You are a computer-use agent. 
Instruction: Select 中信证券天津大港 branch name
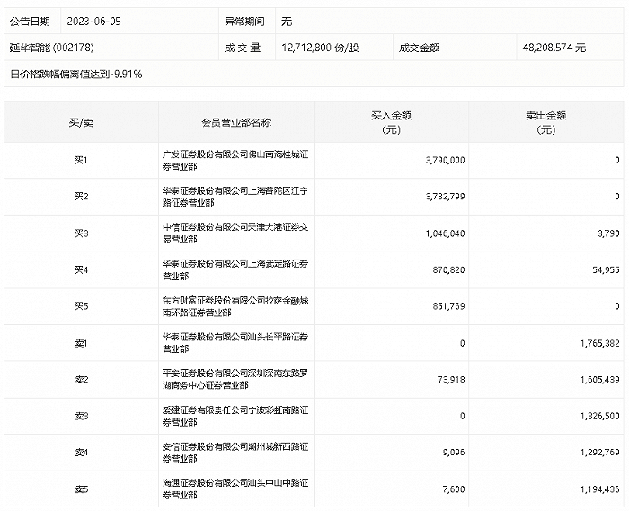235,233
